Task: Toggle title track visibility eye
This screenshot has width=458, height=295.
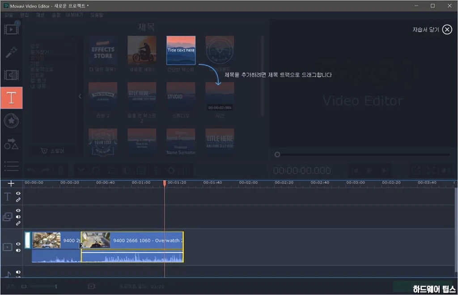Action: click(18, 194)
